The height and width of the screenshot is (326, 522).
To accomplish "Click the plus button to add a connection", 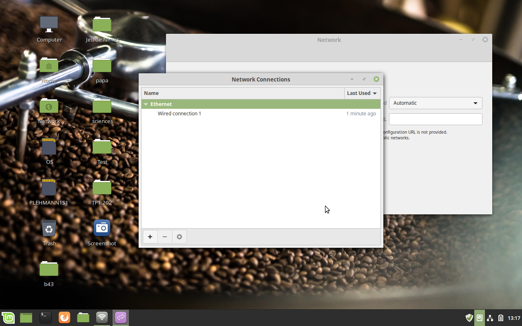I will pyautogui.click(x=150, y=237).
